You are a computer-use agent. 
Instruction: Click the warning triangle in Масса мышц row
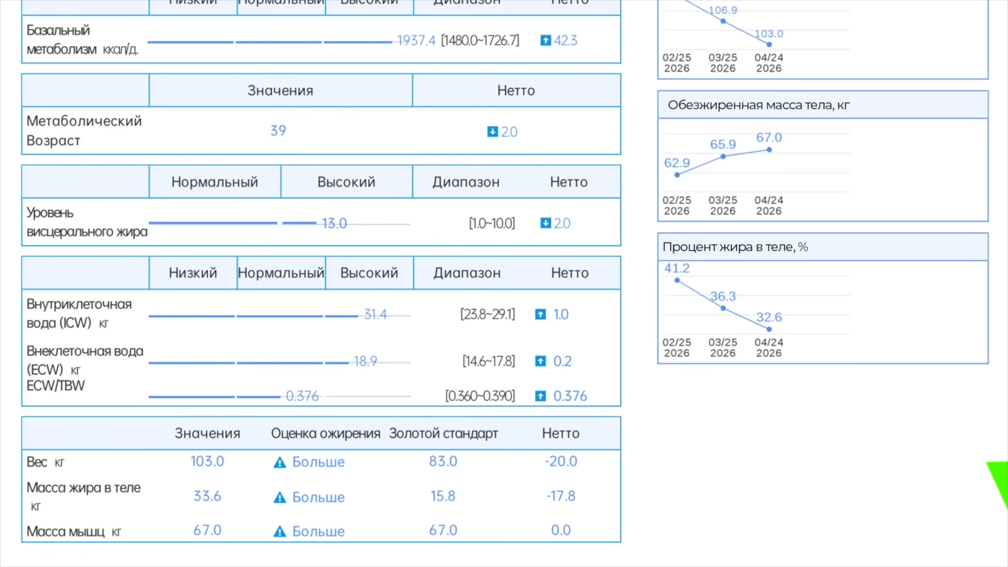(x=280, y=531)
